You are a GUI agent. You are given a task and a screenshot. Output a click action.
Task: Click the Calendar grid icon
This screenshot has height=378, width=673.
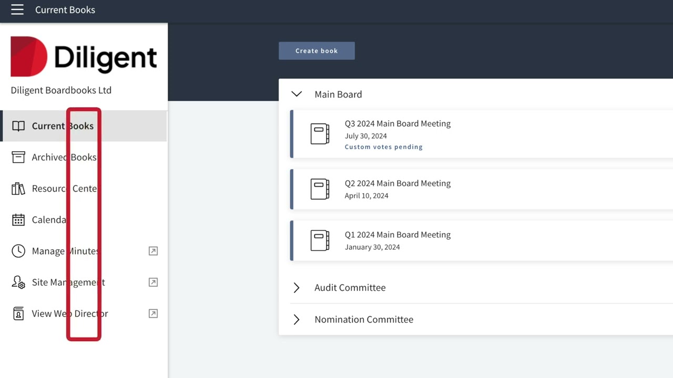pyautogui.click(x=18, y=219)
